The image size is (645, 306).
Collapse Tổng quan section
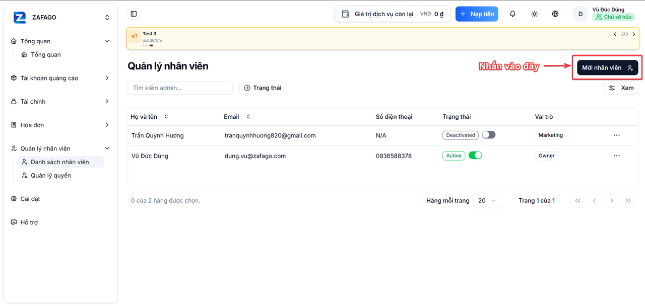click(107, 41)
